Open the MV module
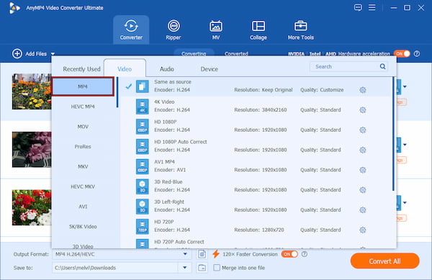432x280 pixels. coord(216,30)
